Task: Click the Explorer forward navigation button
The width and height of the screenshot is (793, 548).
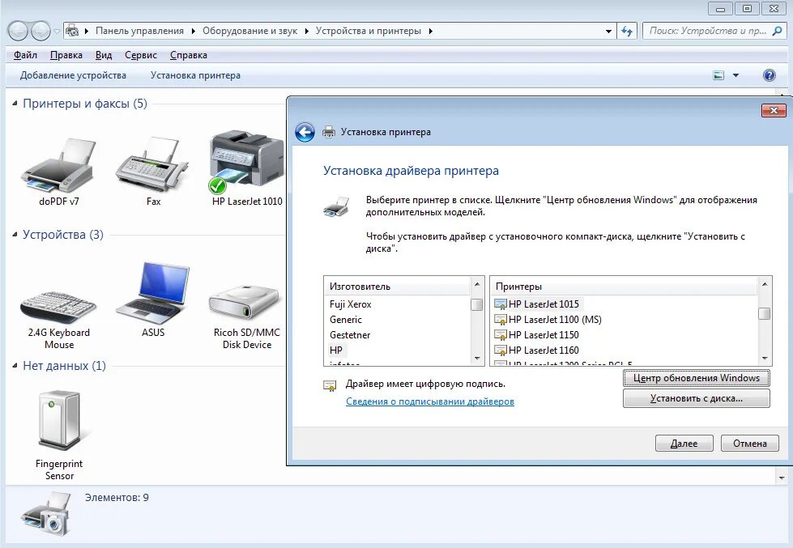Action: click(x=41, y=31)
